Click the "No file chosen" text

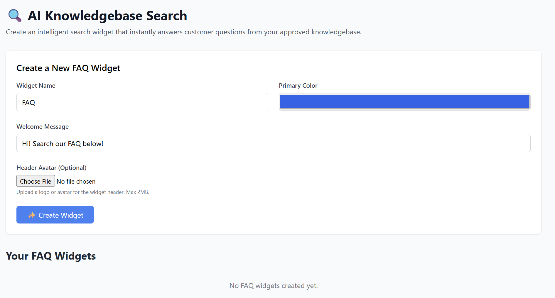click(x=76, y=182)
